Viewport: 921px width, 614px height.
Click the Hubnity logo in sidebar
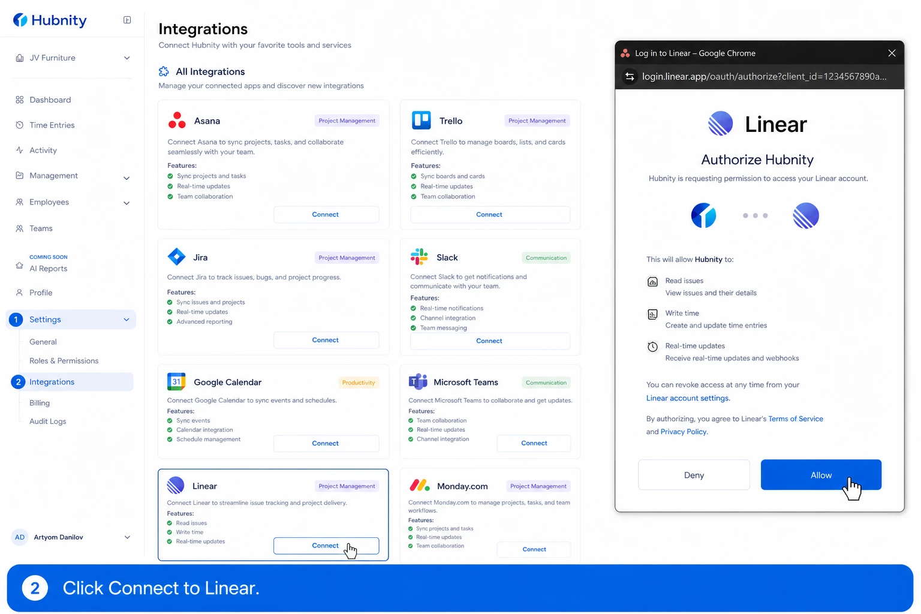click(x=50, y=20)
